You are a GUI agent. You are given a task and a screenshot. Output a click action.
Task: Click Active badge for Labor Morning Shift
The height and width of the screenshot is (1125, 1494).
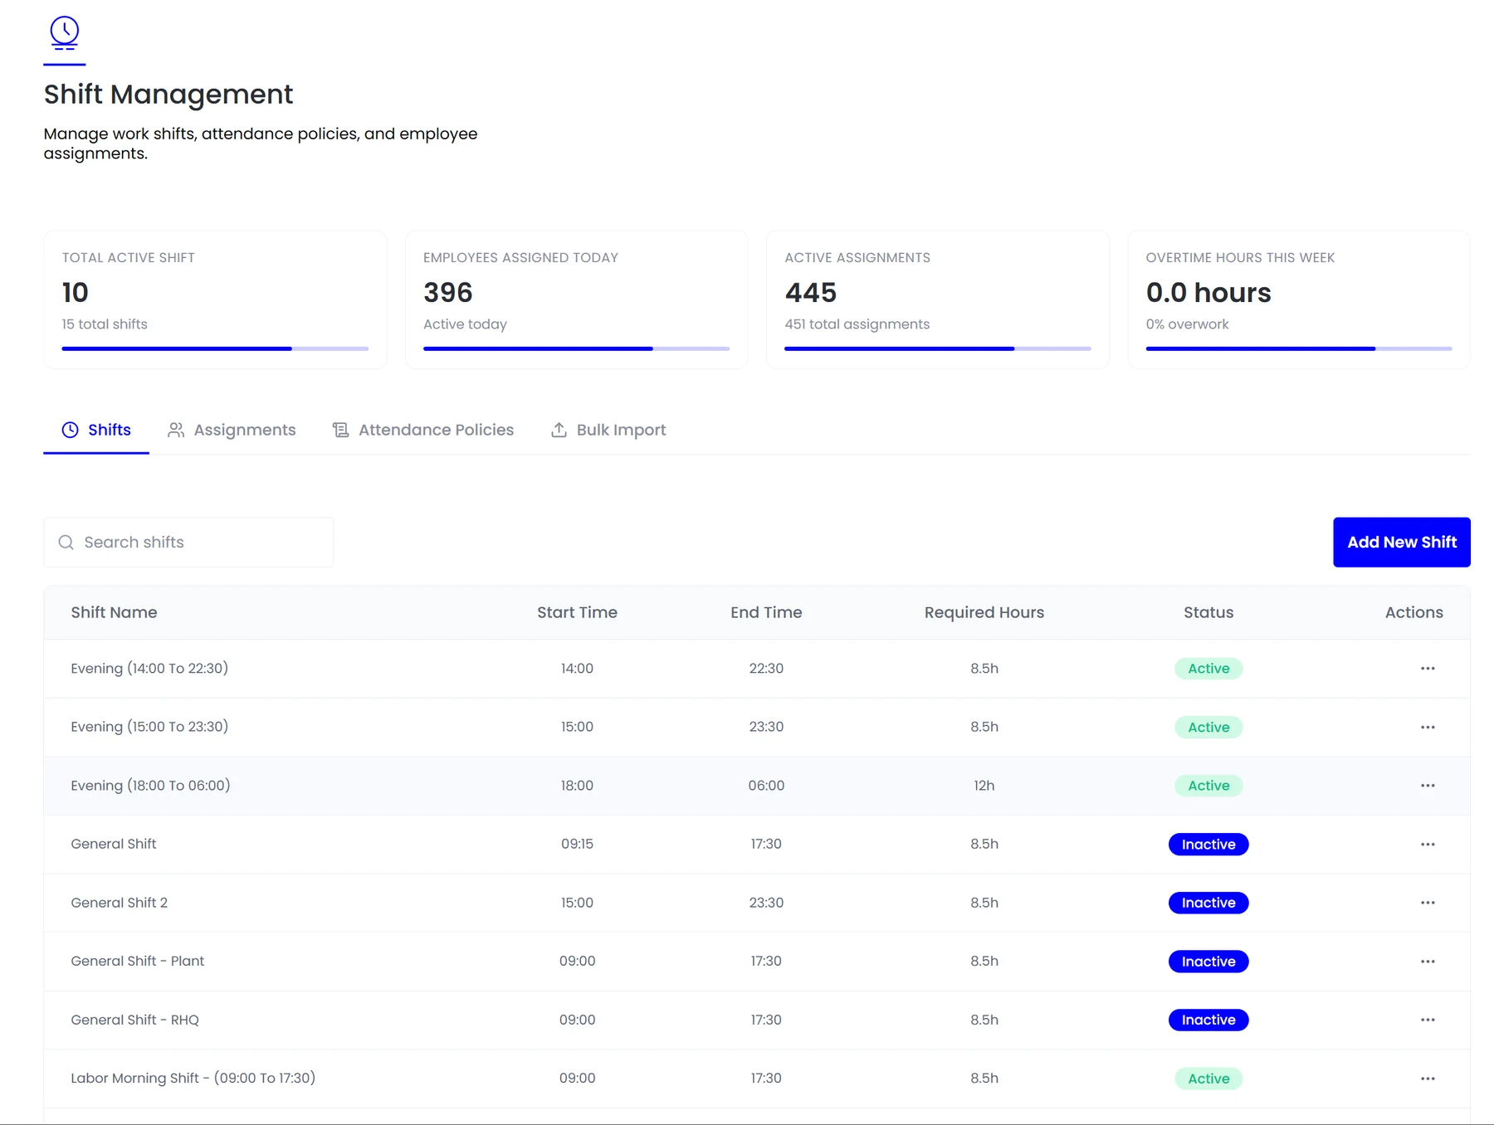(x=1208, y=1079)
